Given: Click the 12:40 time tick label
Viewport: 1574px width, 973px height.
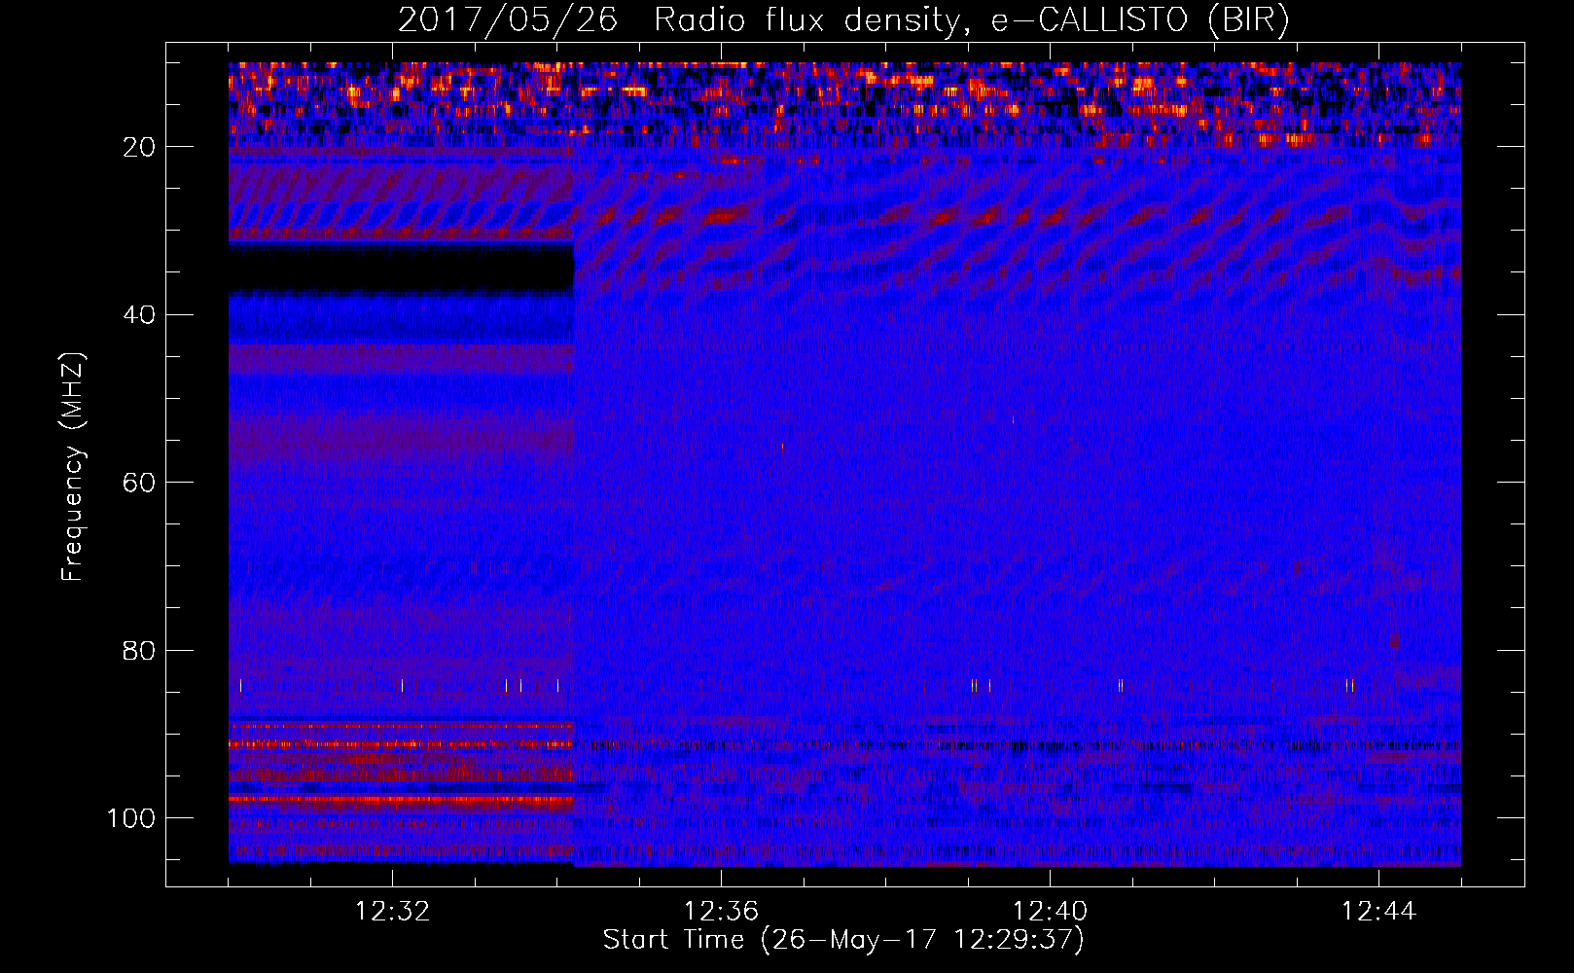Looking at the screenshot, I should click(x=1050, y=912).
